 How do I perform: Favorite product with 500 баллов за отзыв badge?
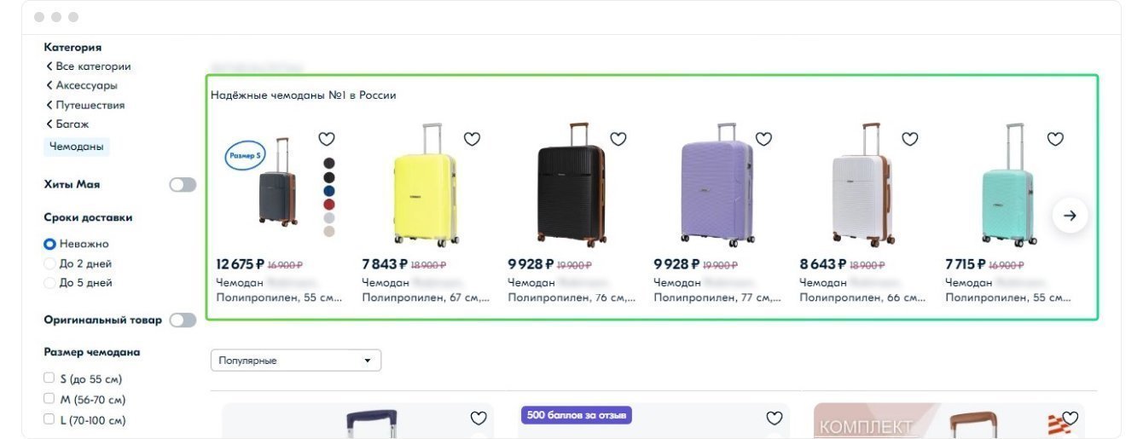coord(775,418)
